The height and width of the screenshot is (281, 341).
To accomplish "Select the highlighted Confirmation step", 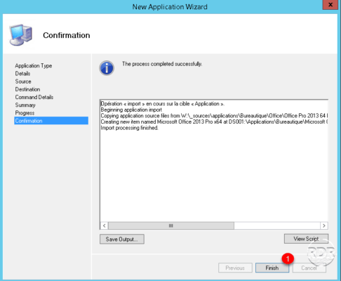I will [51, 121].
